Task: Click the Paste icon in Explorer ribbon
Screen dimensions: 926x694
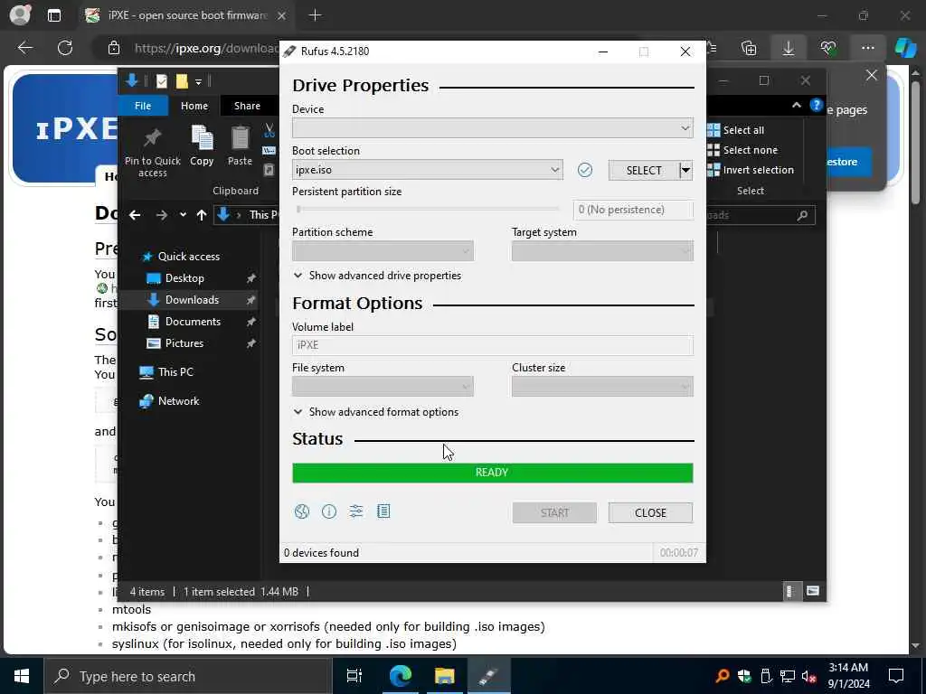Action: click(x=240, y=145)
